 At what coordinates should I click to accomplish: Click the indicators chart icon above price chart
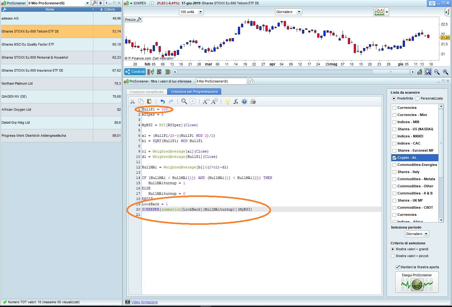tap(379, 12)
